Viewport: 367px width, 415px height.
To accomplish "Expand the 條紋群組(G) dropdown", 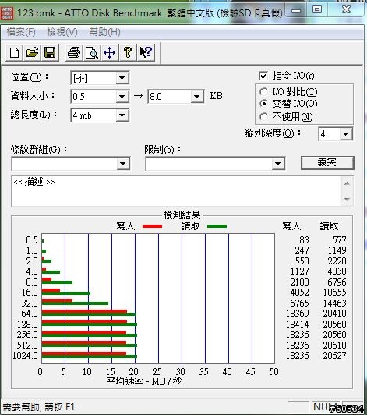I will (122, 164).
